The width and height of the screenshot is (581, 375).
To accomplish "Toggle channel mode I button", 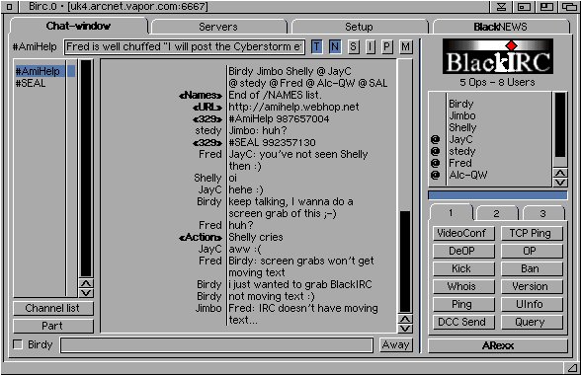I will [371, 46].
